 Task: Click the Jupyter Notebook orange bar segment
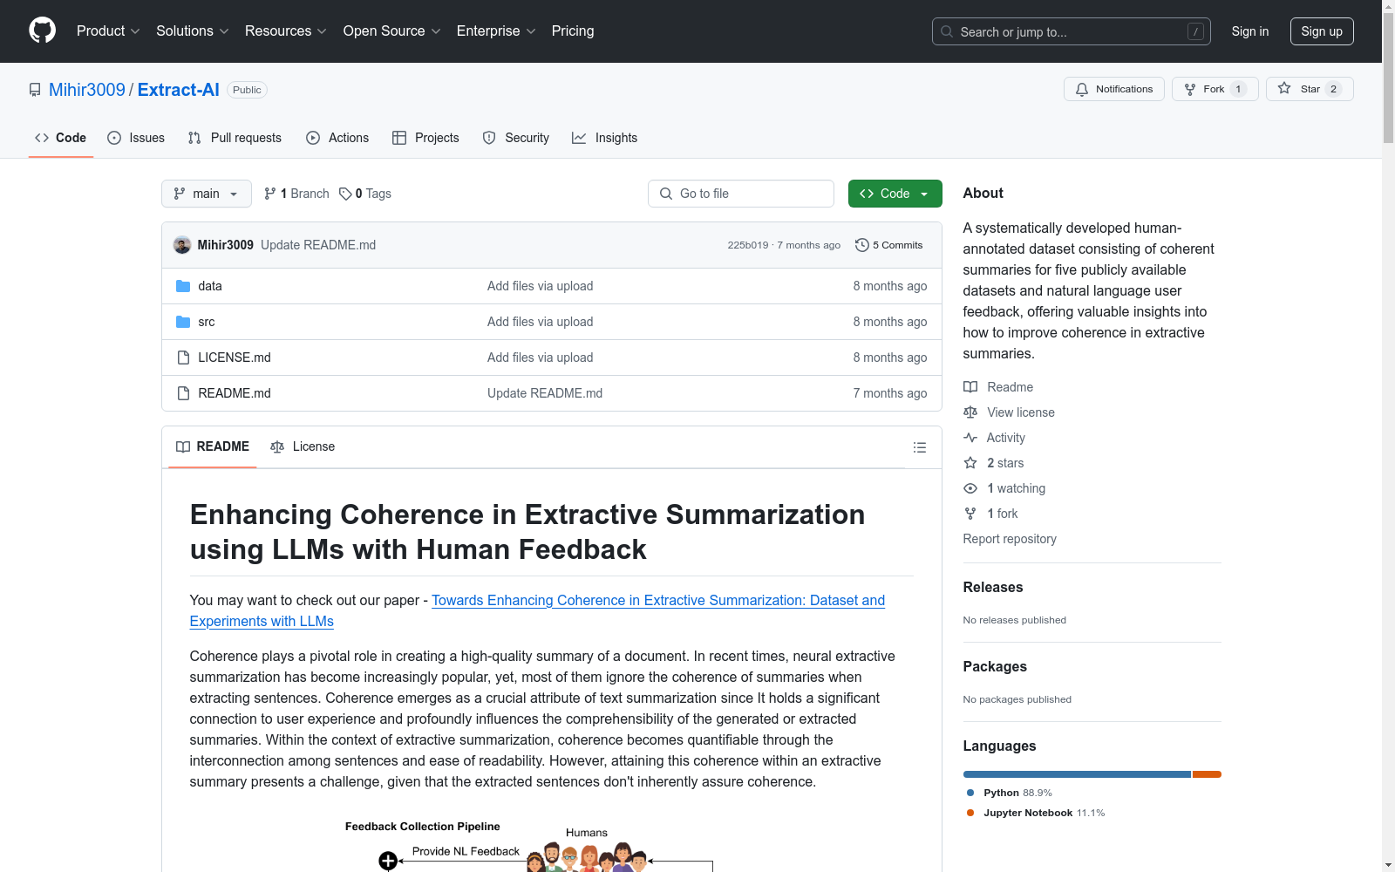coord(1207,774)
